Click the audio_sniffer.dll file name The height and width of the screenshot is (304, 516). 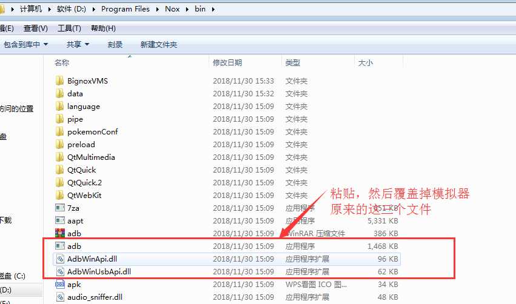click(x=95, y=297)
